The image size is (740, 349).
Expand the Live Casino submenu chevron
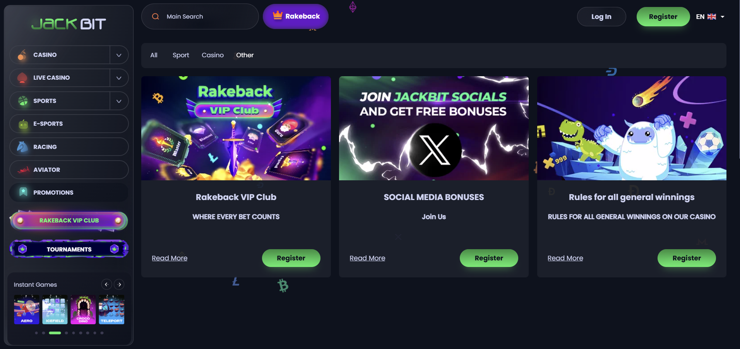pyautogui.click(x=119, y=78)
